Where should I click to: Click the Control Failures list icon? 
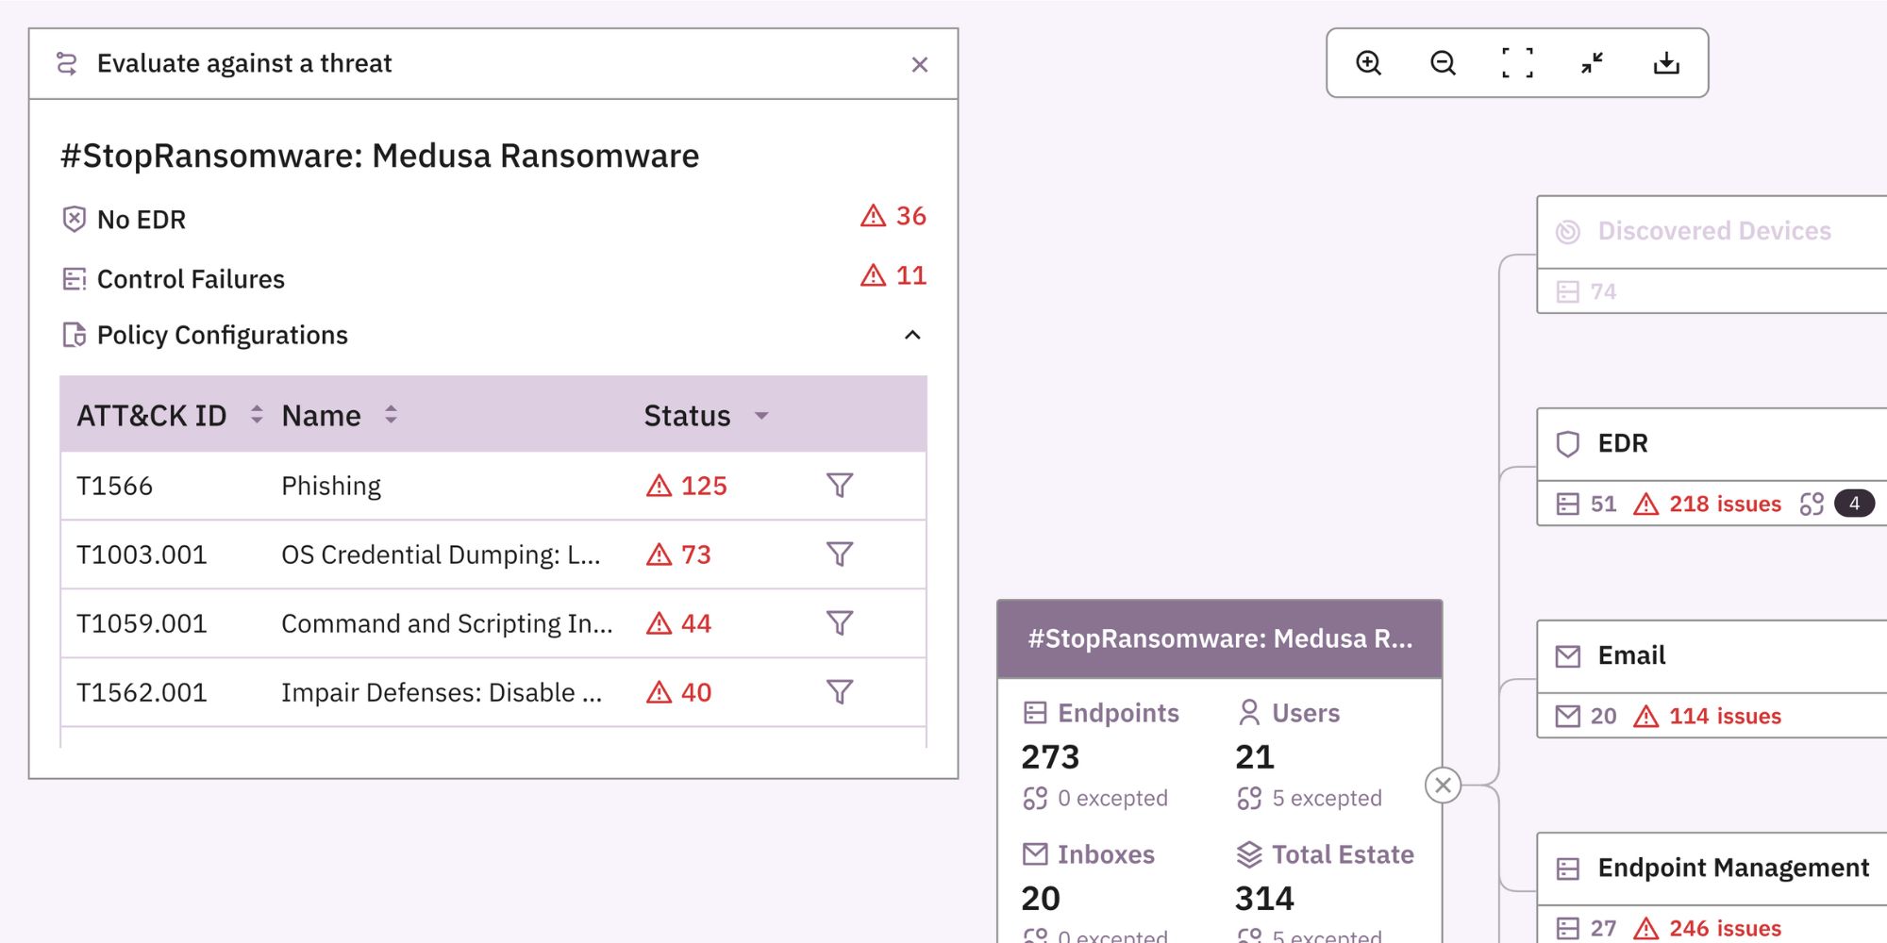coord(74,279)
